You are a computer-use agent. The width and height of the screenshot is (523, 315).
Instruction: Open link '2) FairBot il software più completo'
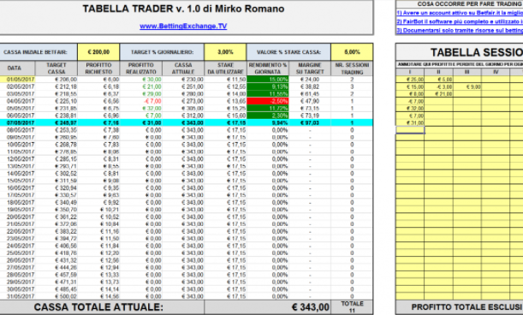[460, 21]
